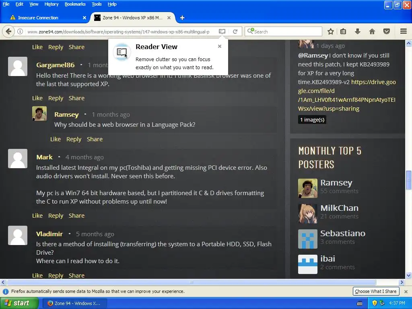Click the search engine magnifier icon
412x309 pixels.
coord(251,31)
